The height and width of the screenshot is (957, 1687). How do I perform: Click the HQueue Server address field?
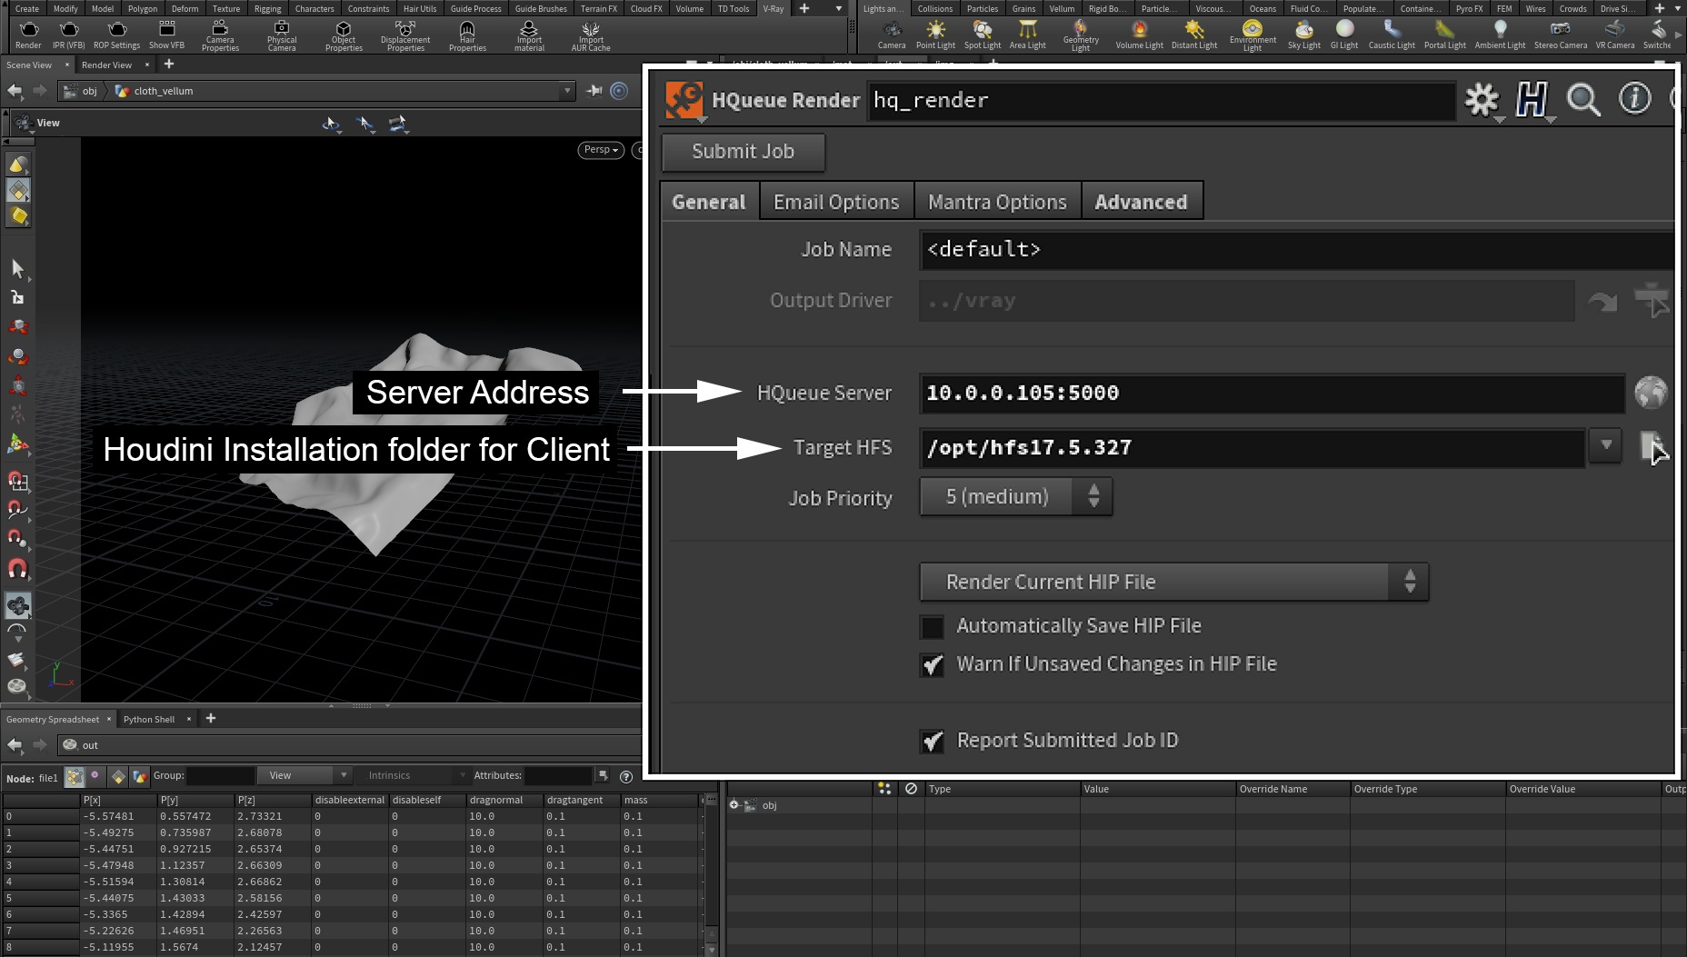(1273, 393)
